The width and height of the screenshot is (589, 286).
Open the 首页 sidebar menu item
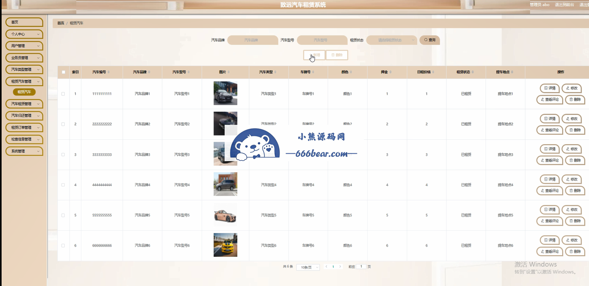point(24,22)
